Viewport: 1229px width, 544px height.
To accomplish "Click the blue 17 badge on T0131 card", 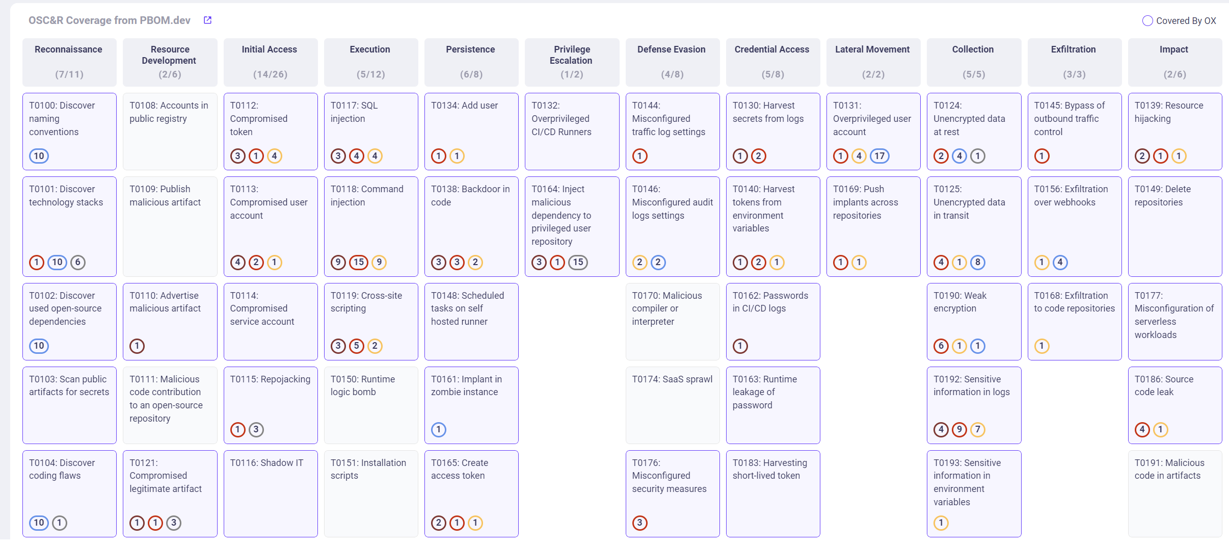I will click(x=879, y=156).
